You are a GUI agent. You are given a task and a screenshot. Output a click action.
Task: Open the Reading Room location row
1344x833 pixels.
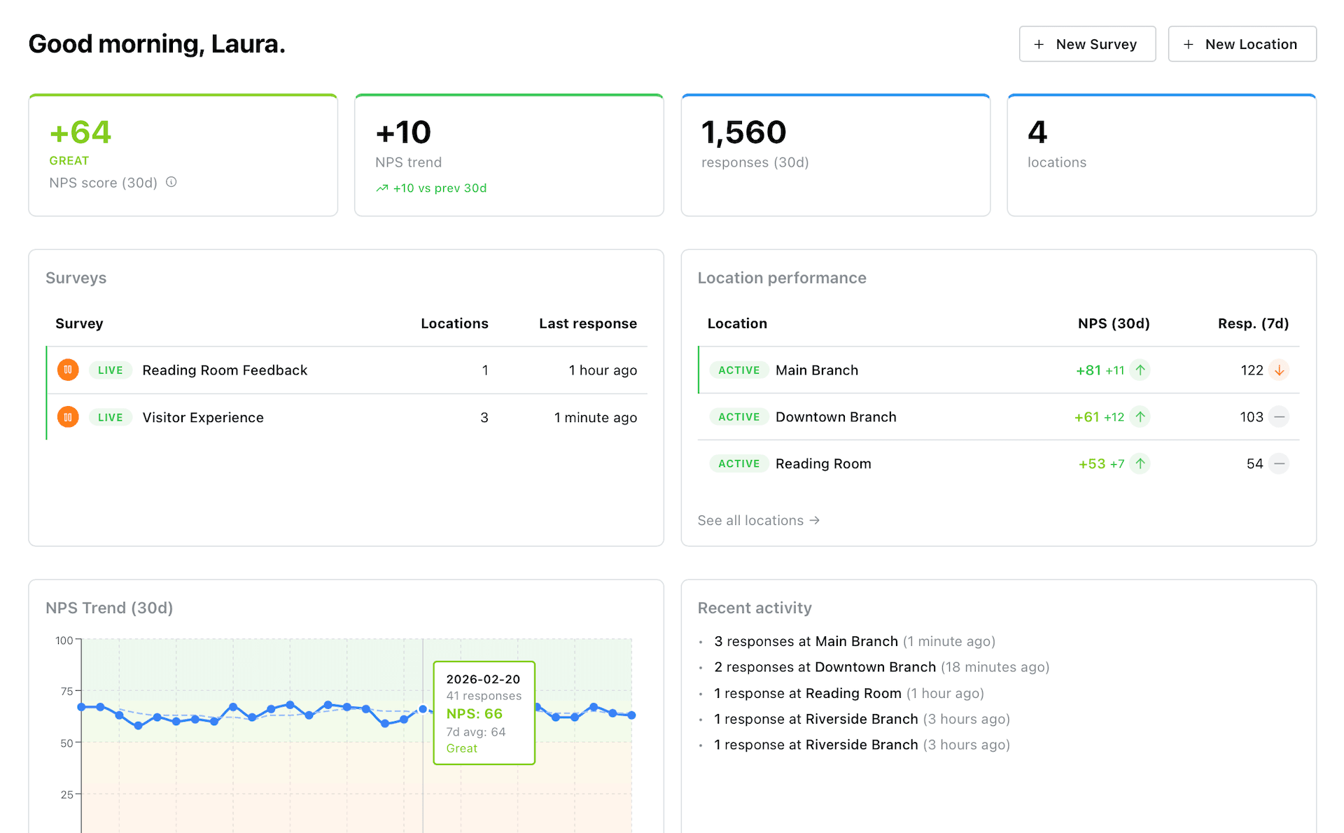tap(998, 463)
